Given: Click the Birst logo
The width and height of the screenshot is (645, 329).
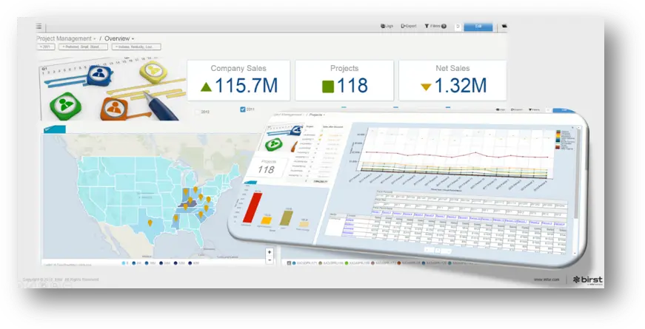Looking at the screenshot, I should [x=588, y=279].
